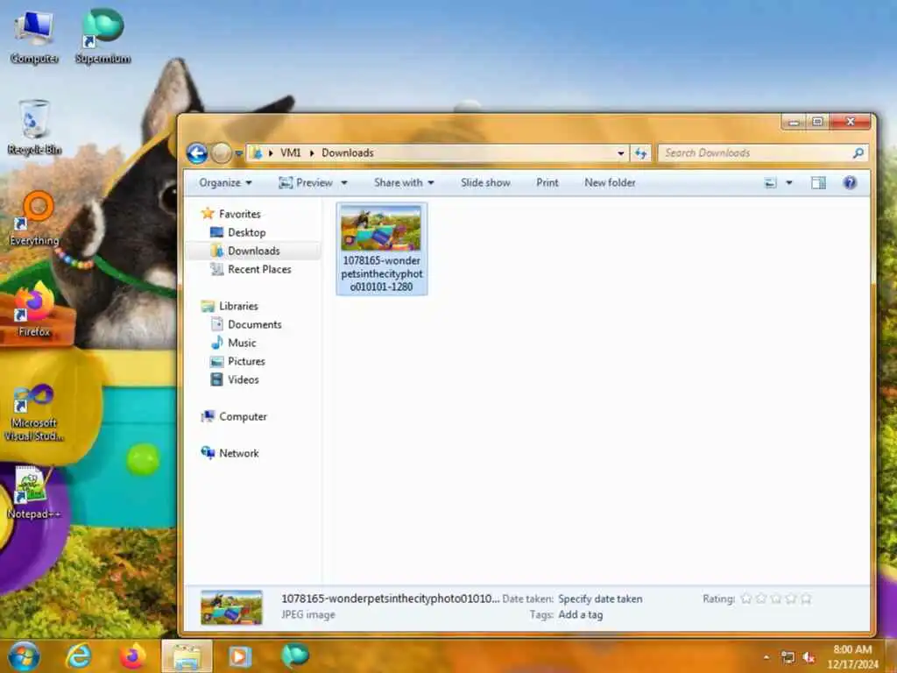Expand the Preview dropdown arrow
Image resolution: width=897 pixels, height=673 pixels.
coord(344,183)
